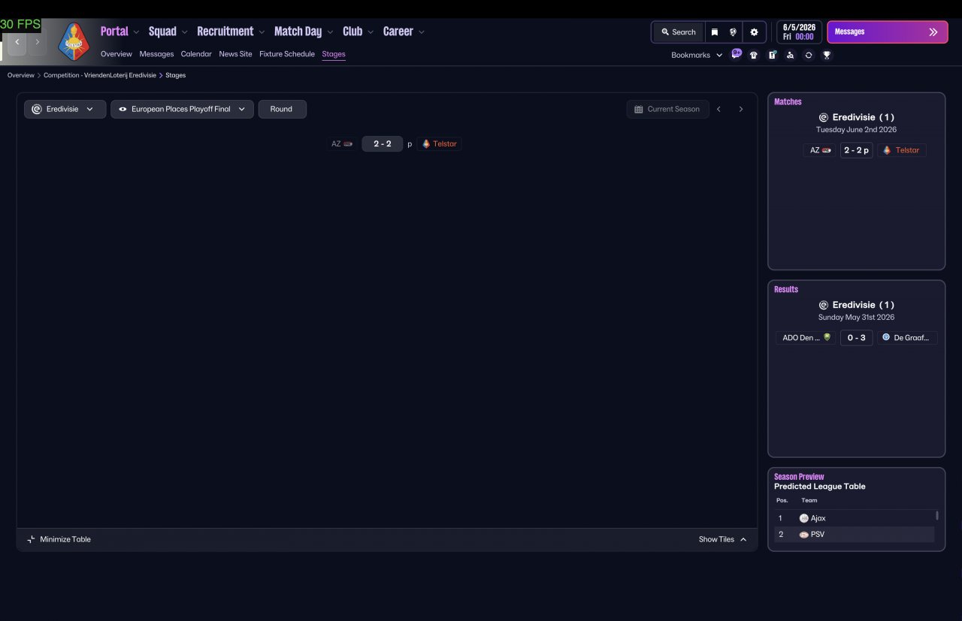Image resolution: width=962 pixels, height=621 pixels.
Task: Click the AZ badge in bracket match
Action: pyautogui.click(x=348, y=143)
